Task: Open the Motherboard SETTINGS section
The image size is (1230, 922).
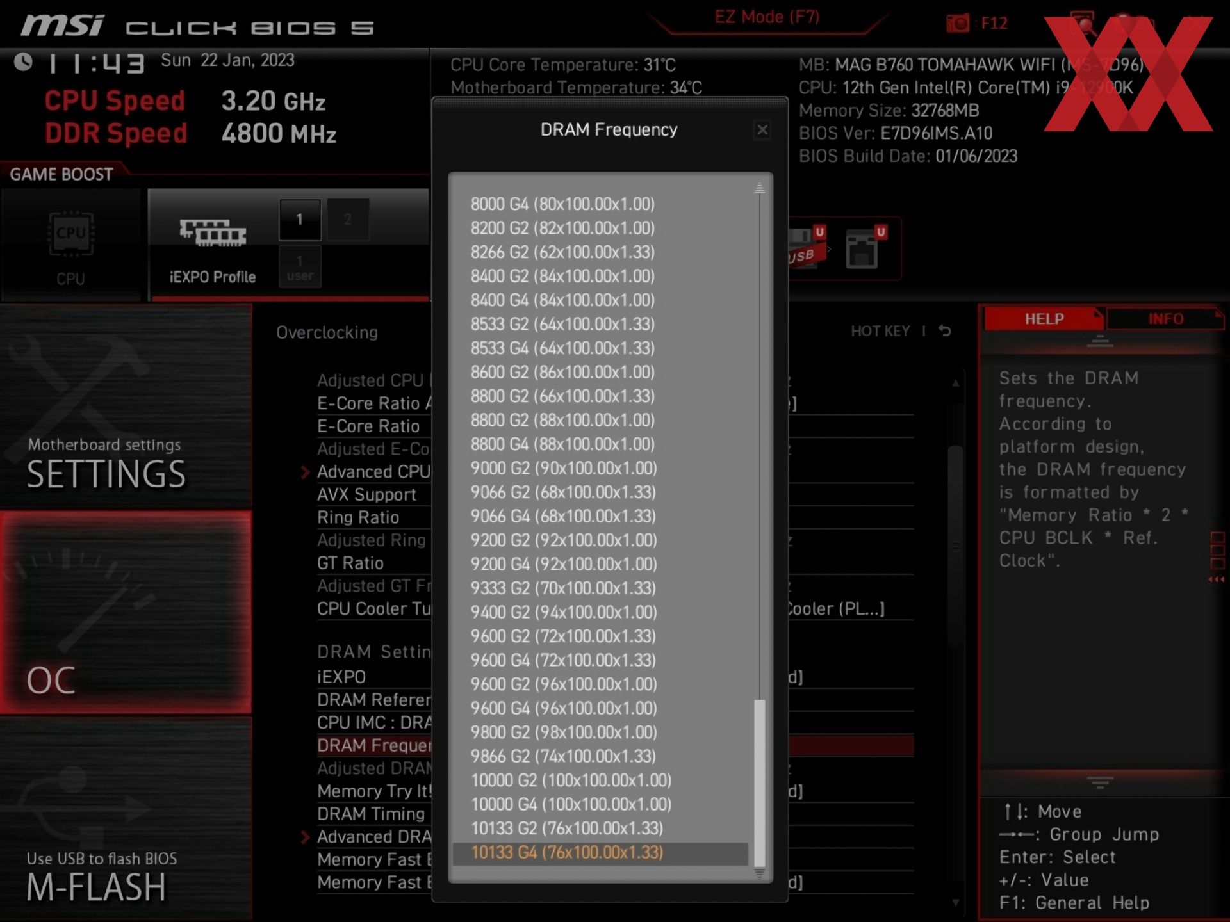Action: tap(126, 407)
